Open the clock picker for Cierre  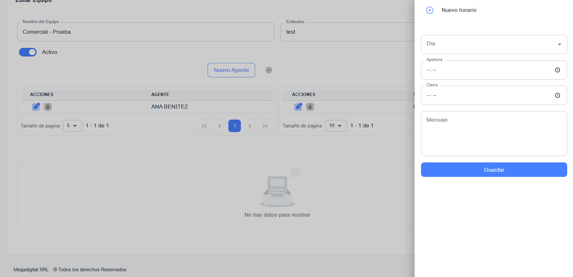tap(557, 95)
